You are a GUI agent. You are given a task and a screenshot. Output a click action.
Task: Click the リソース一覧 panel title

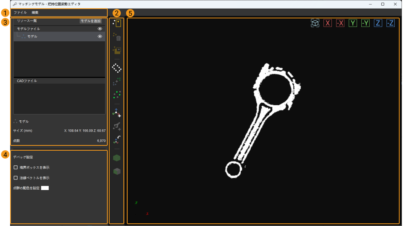pos(27,21)
